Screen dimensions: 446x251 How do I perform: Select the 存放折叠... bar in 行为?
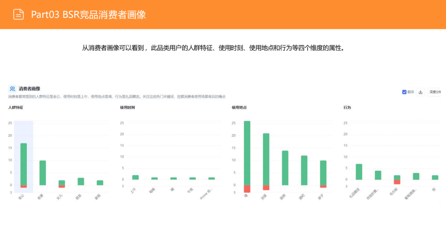378,175
